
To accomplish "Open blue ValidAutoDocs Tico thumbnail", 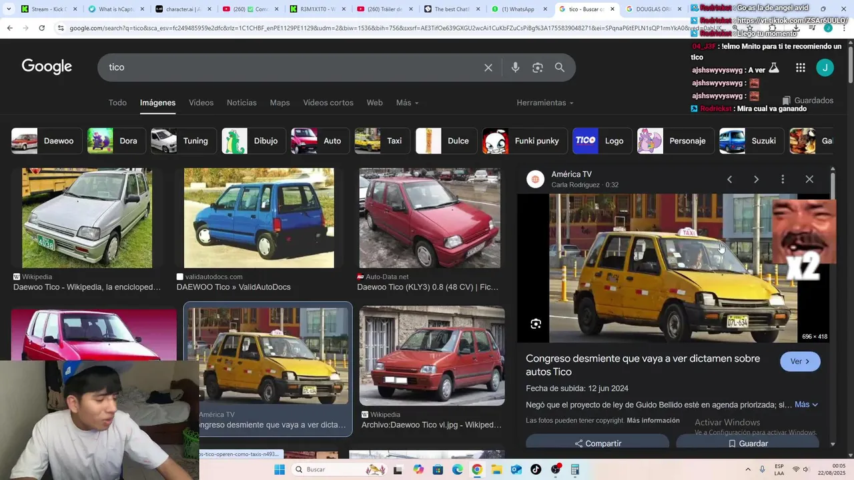I will pos(259,218).
